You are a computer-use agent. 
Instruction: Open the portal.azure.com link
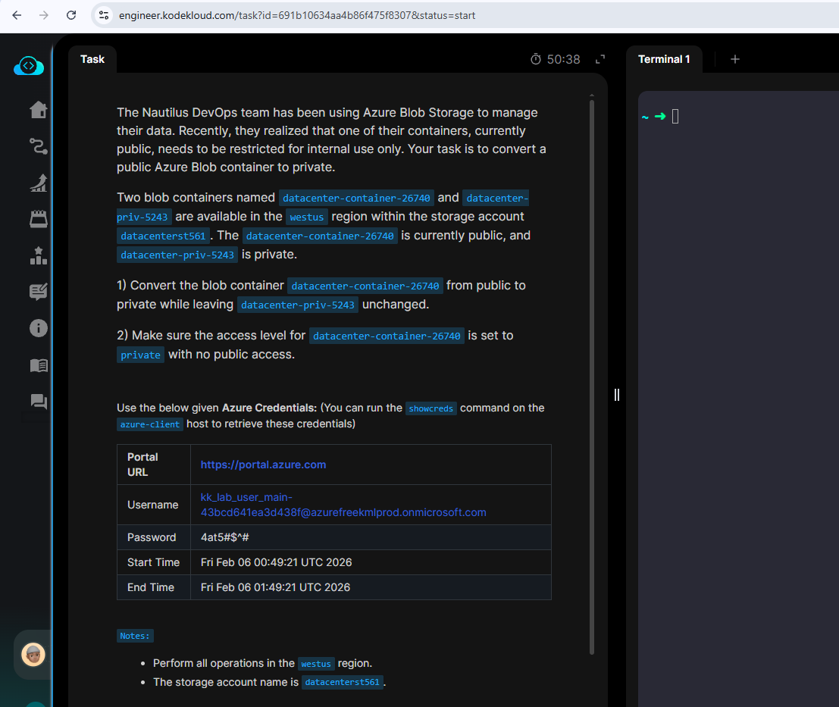(263, 465)
